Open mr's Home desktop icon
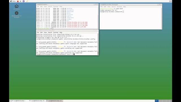The width and height of the screenshot is (181, 102). pyautogui.click(x=16, y=7)
